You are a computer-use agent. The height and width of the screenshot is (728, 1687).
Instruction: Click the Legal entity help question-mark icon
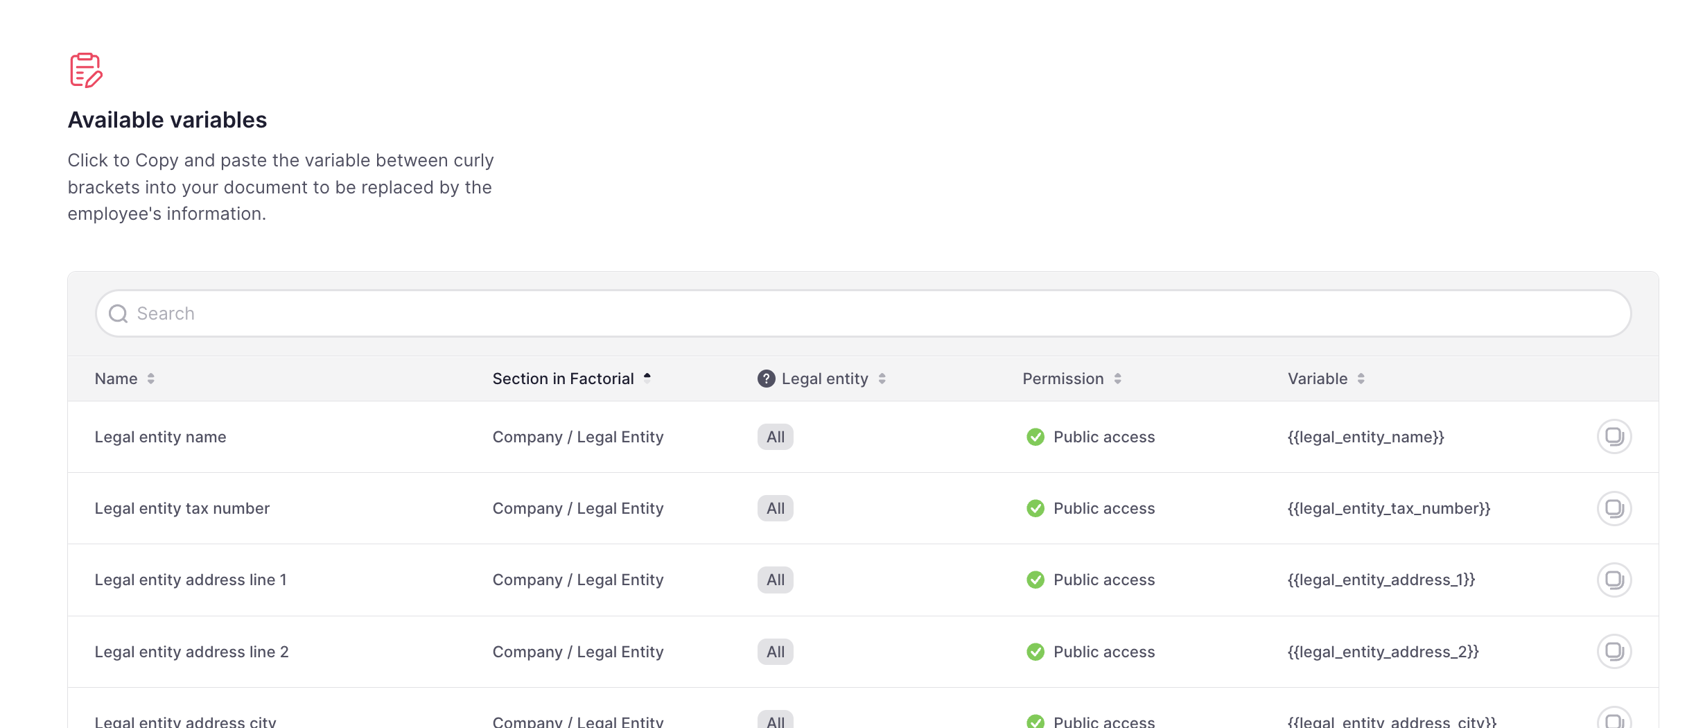tap(766, 379)
